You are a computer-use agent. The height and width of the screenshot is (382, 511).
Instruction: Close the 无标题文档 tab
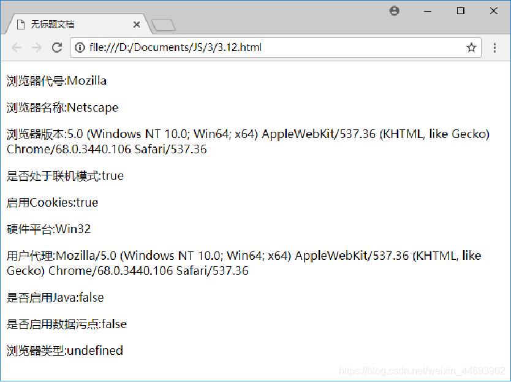[137, 25]
